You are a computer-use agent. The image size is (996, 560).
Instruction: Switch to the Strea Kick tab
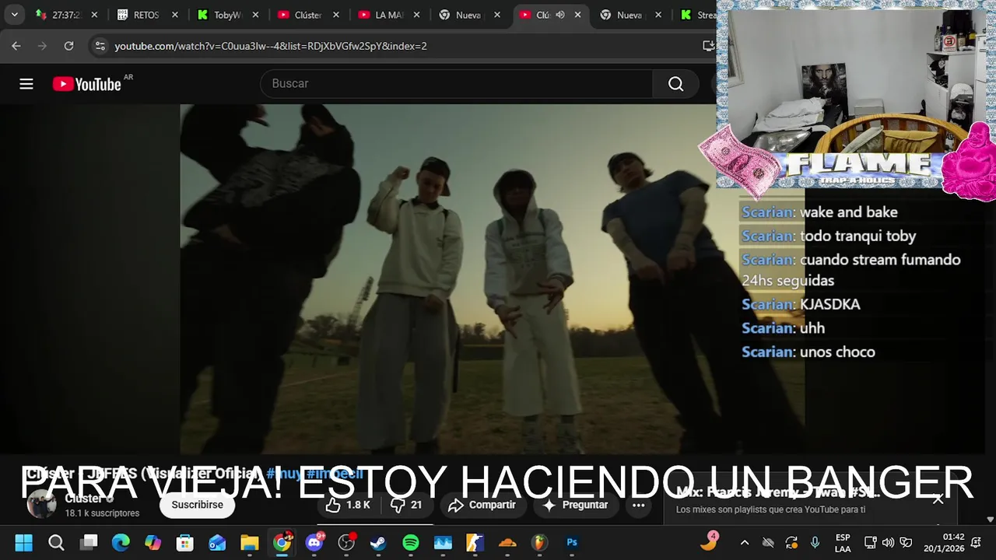(x=698, y=15)
